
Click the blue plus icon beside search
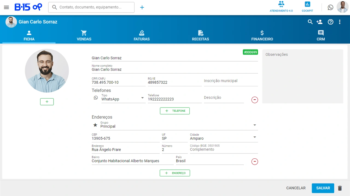pyautogui.click(x=142, y=7)
